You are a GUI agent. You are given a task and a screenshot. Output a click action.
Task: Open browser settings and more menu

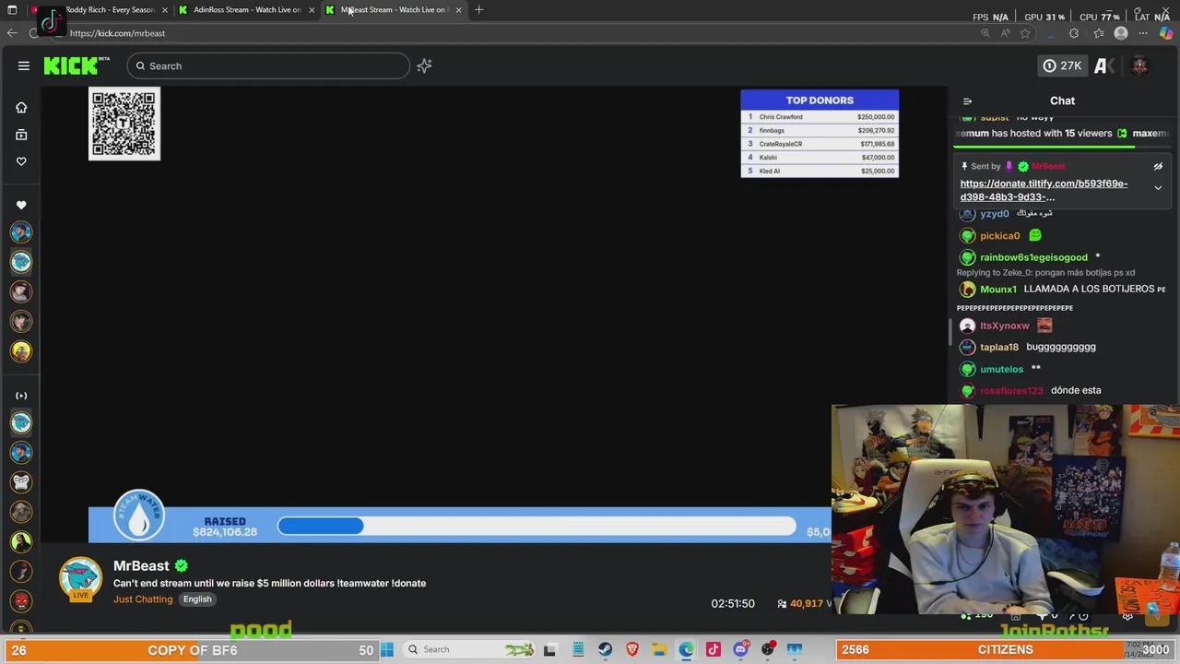tap(1143, 34)
